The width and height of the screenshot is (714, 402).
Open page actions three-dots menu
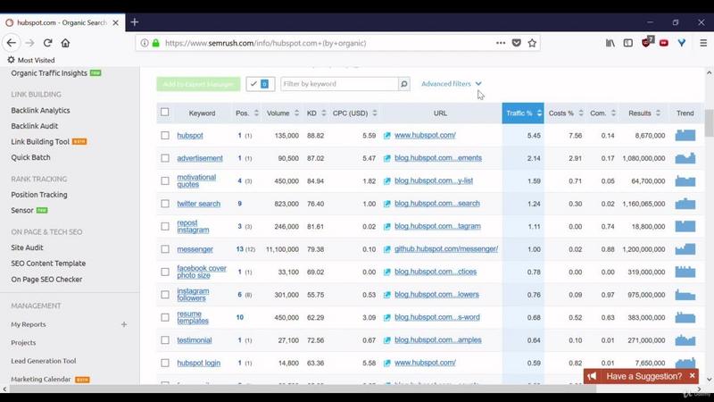point(501,43)
